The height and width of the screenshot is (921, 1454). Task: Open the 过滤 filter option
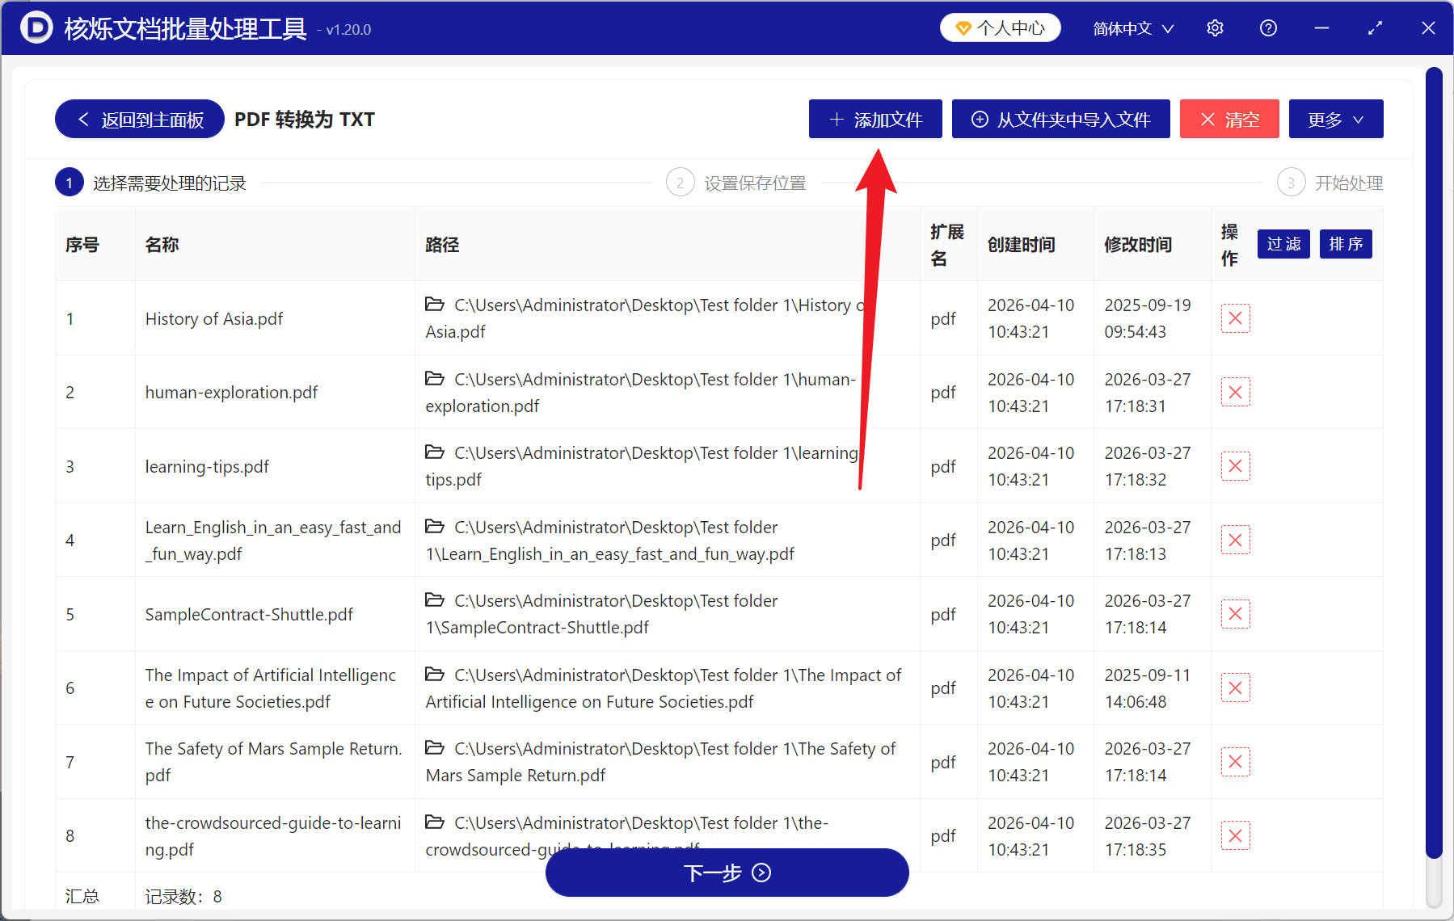(1283, 244)
